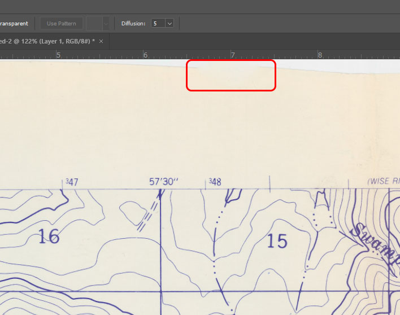
Task: Click the section number 15 on the map
Action: pos(277,241)
